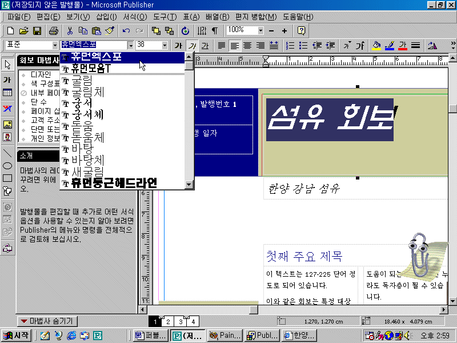The image size is (457, 343).
Task: Open Custom Rotate from the circular arrow icon
Action: [x=185, y=31]
